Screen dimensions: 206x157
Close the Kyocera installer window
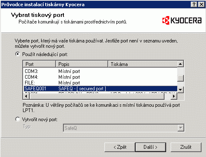[x=201, y=5]
